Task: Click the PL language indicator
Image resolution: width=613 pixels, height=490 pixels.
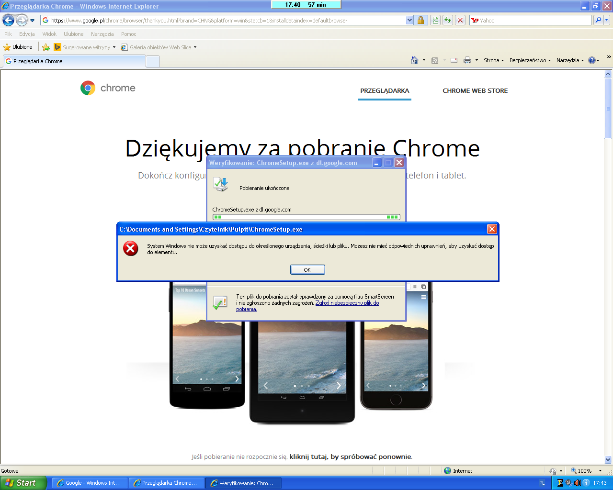Action: click(542, 483)
